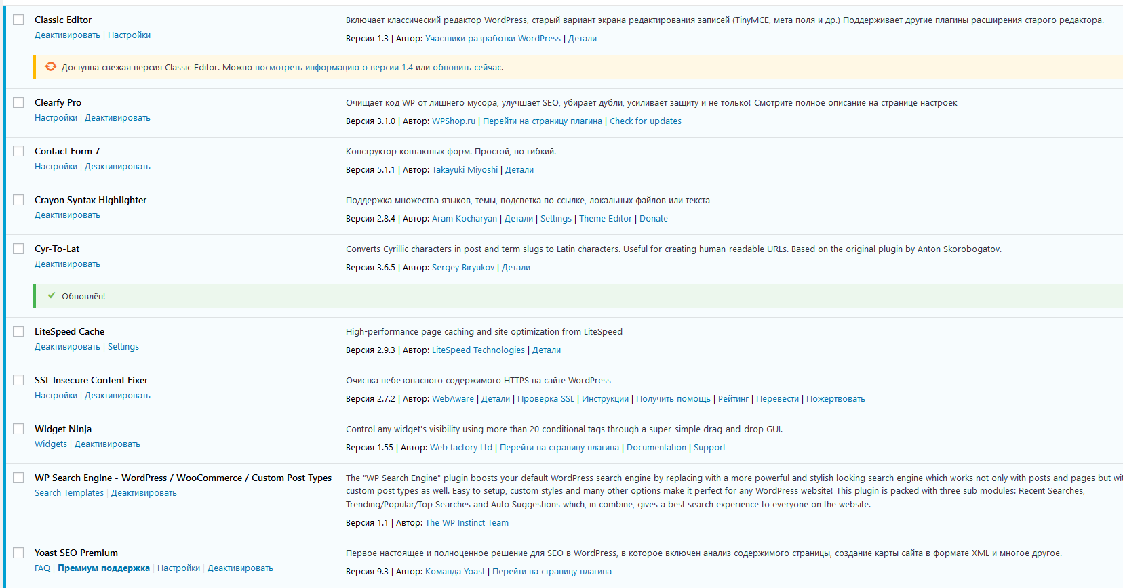Tick the LiteSpeed Cache checkbox
Image resolution: width=1123 pixels, height=588 pixels.
(x=18, y=331)
